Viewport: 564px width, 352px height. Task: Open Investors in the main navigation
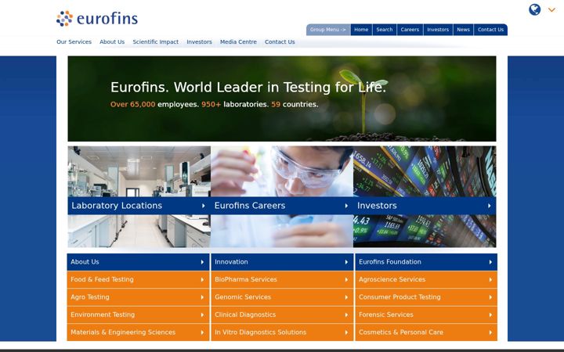[199, 42]
